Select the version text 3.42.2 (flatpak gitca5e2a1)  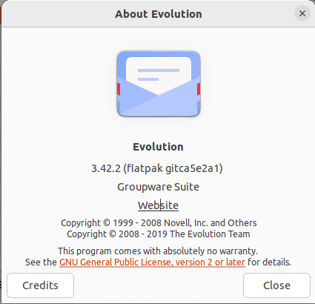[x=157, y=168]
